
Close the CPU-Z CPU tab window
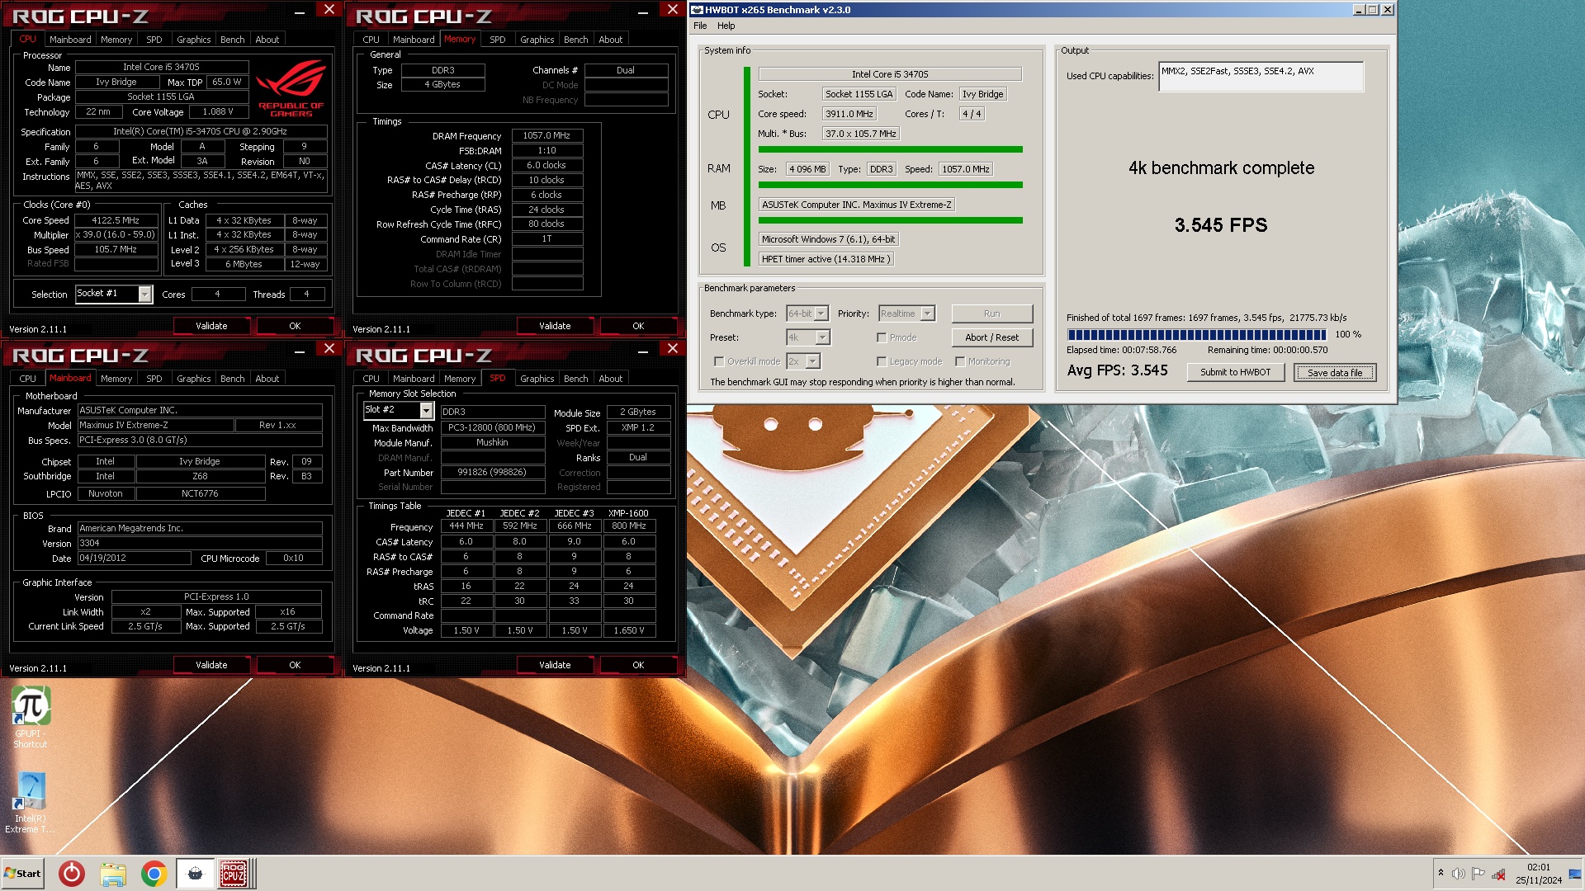(x=329, y=10)
